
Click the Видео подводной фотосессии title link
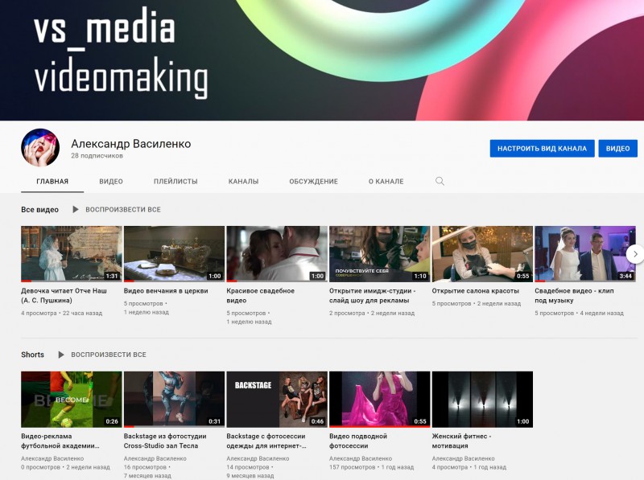tap(358, 441)
